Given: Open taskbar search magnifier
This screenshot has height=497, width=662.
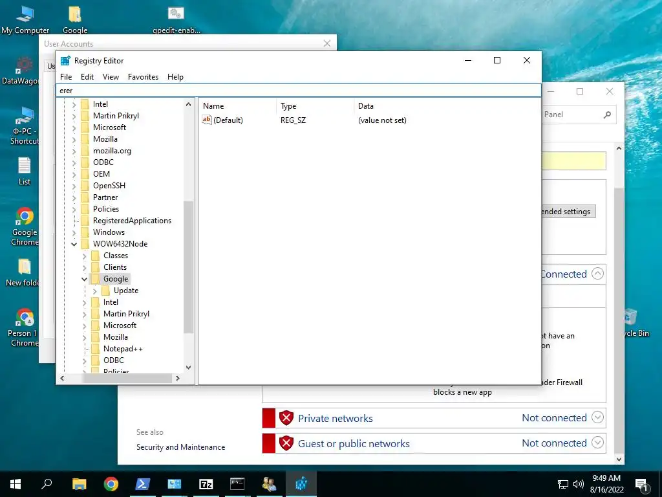Looking at the screenshot, I should 47,484.
